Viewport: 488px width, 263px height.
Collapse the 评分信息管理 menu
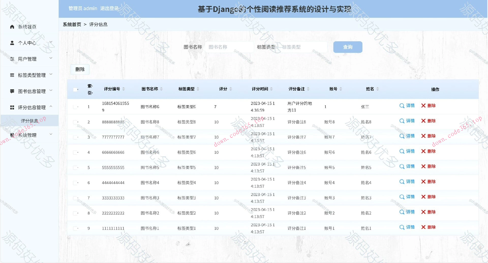51,107
